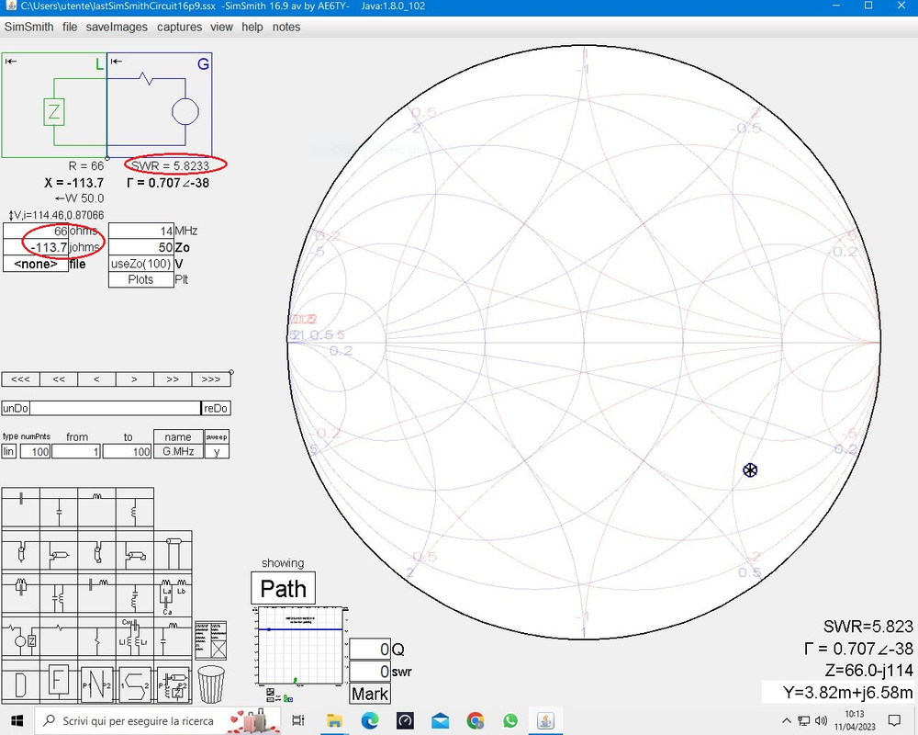The width and height of the screenshot is (918, 735).
Task: Select the F block component
Action: click(59, 683)
